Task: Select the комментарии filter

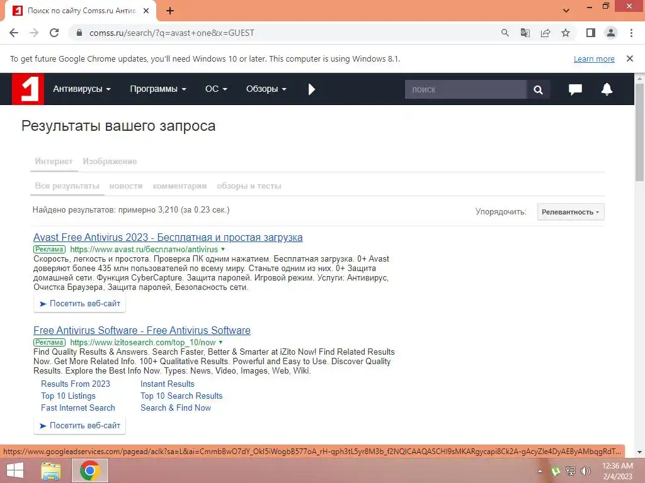Action: point(180,186)
